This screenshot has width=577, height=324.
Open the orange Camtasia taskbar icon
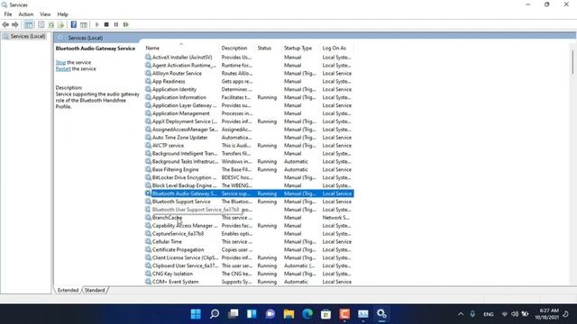click(x=344, y=314)
